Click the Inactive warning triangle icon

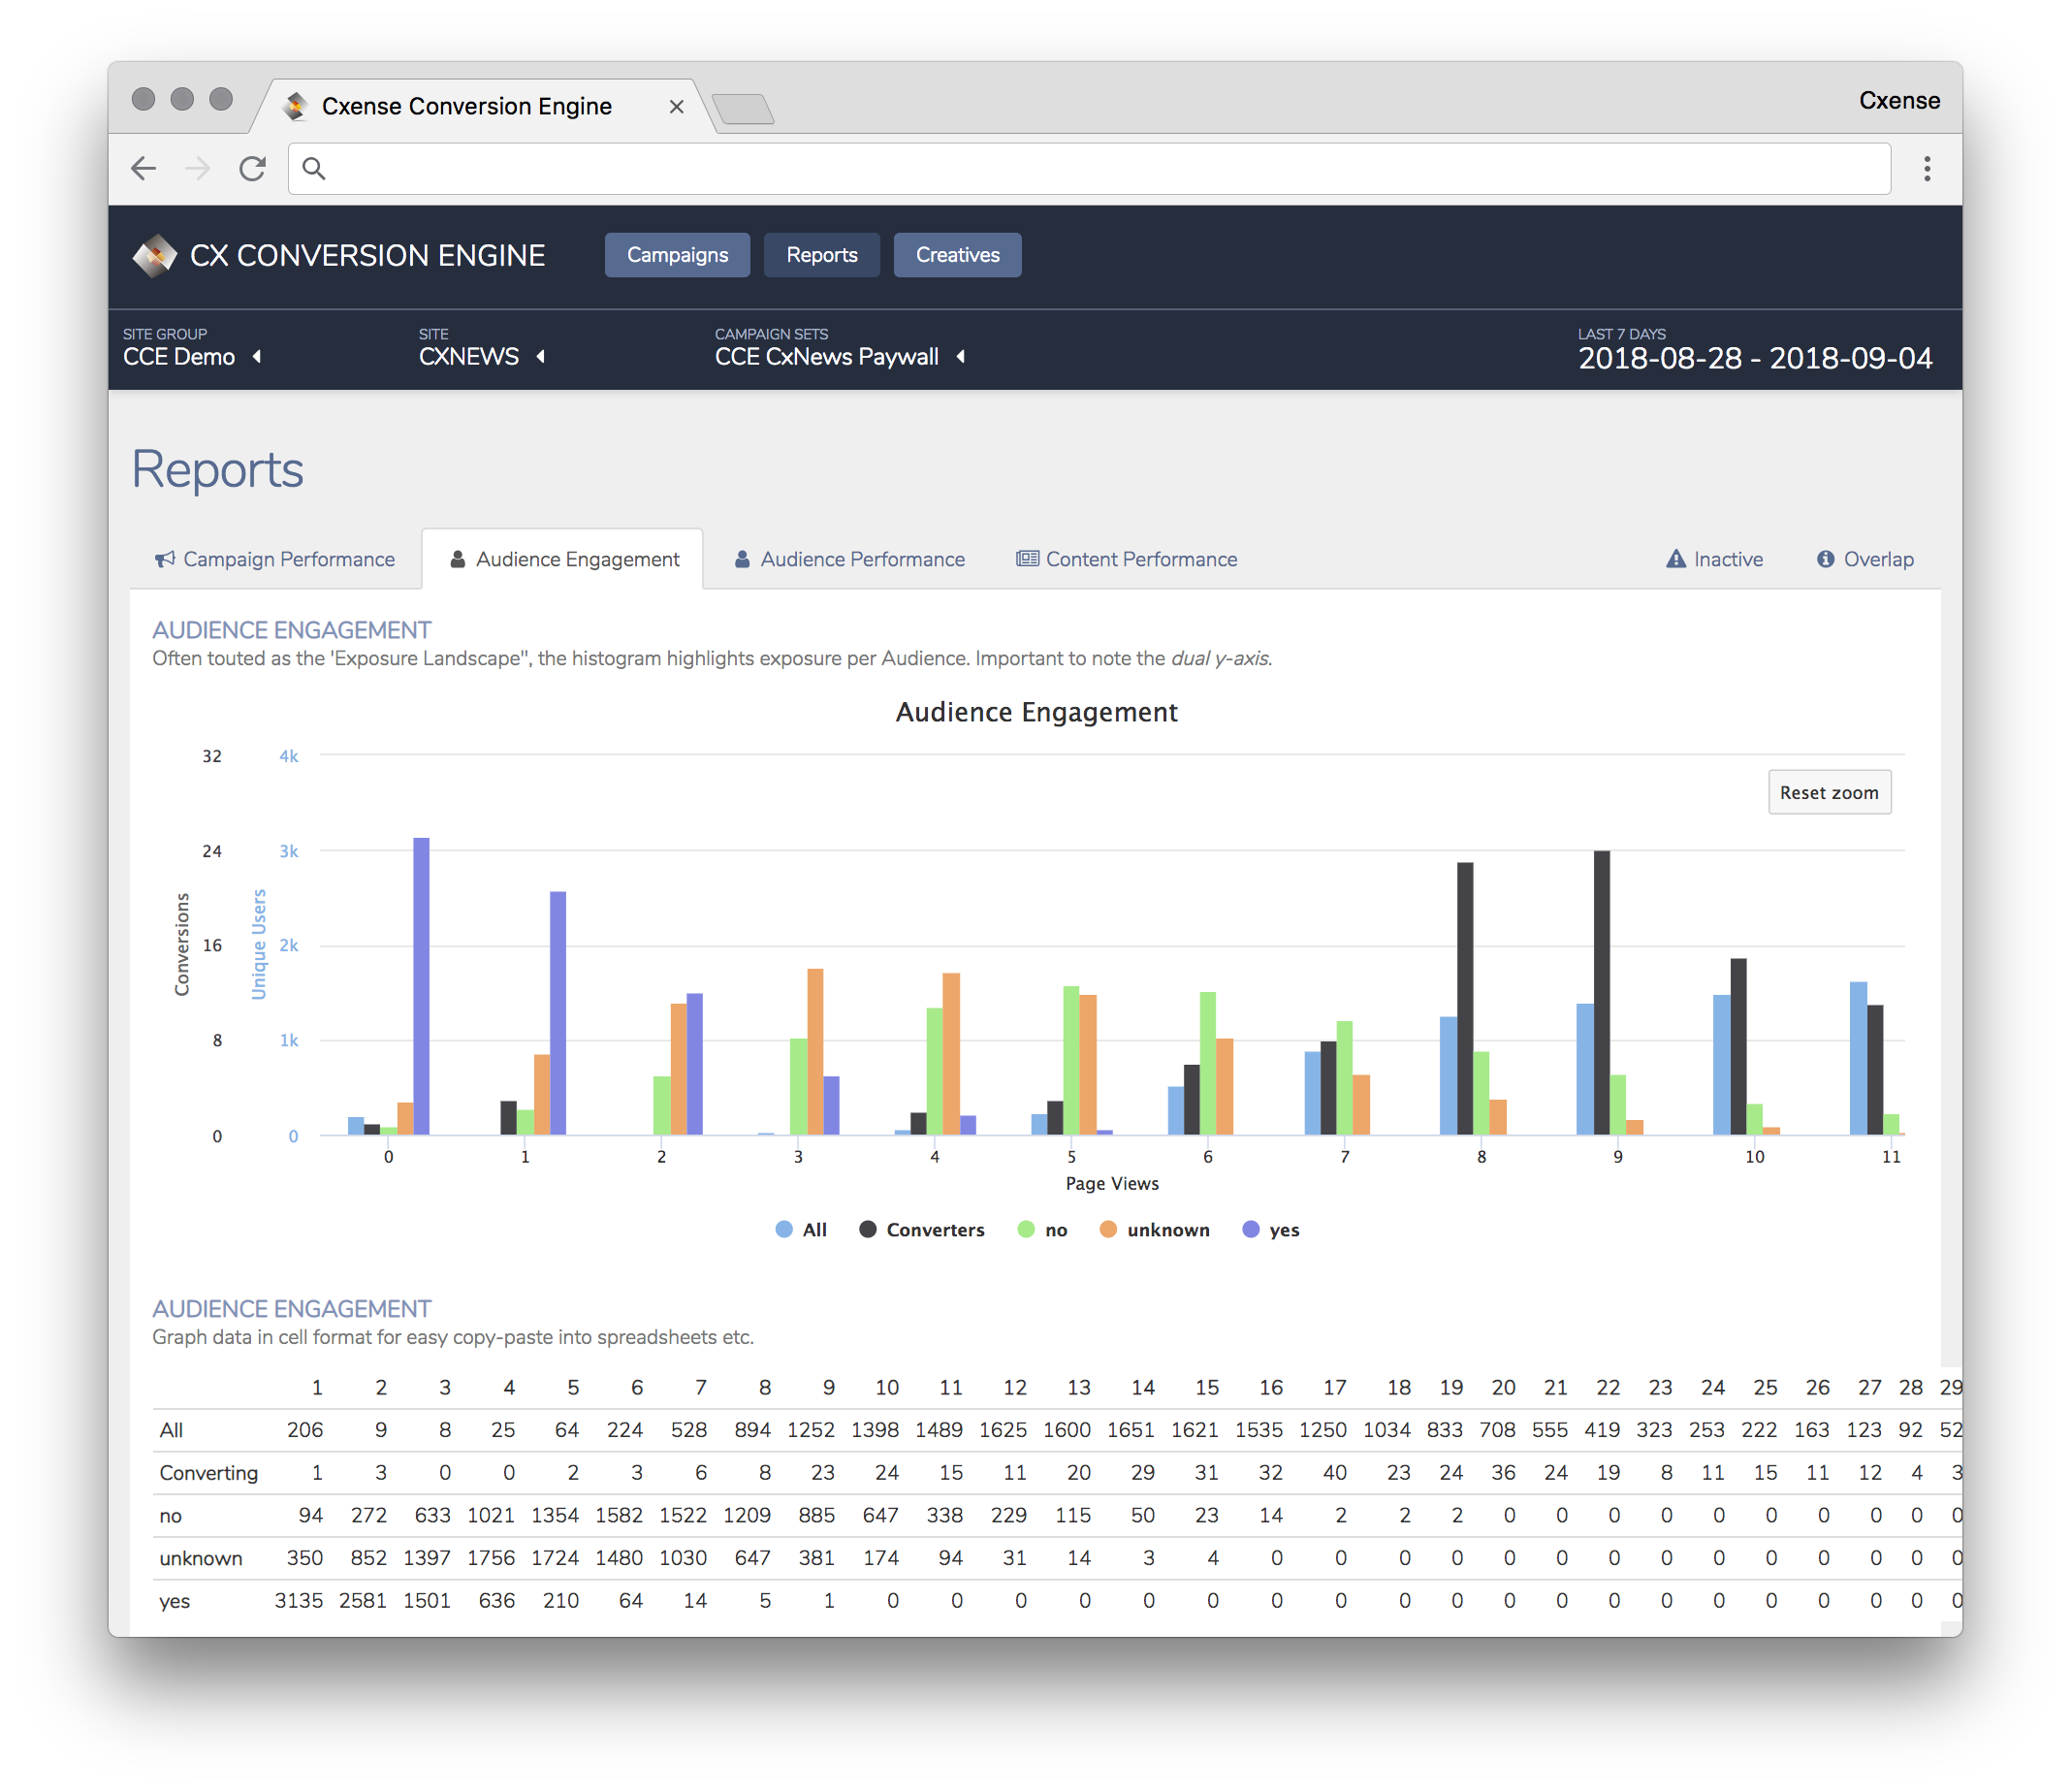tap(1675, 559)
